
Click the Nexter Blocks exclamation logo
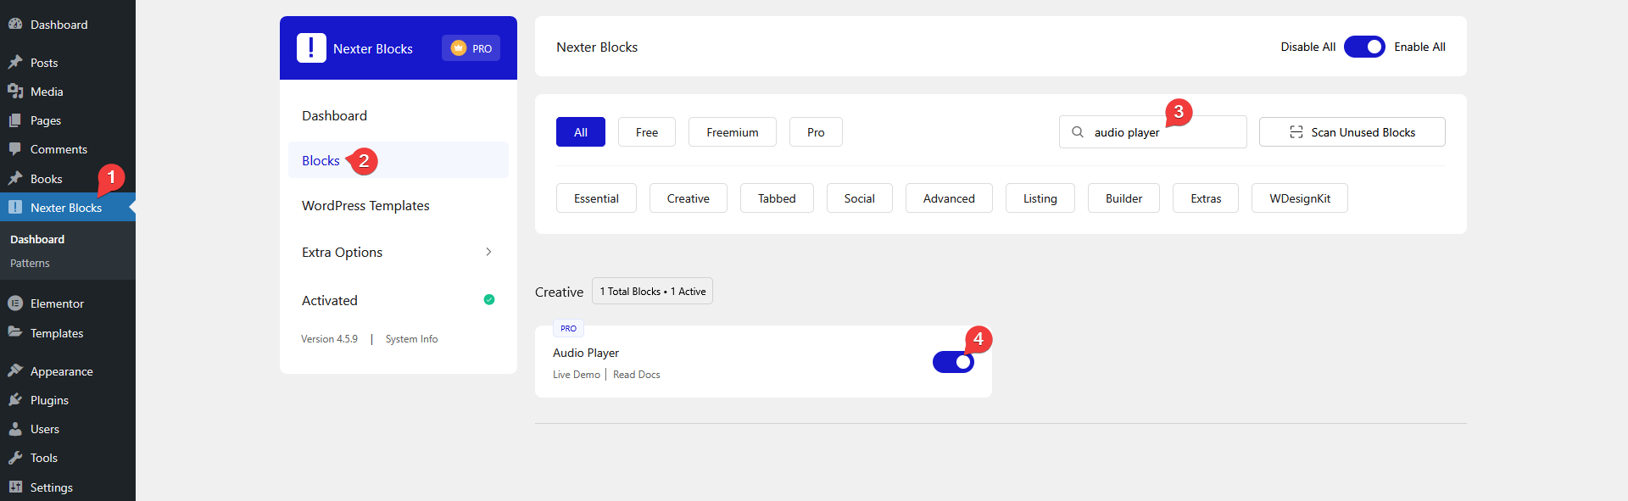tap(311, 48)
